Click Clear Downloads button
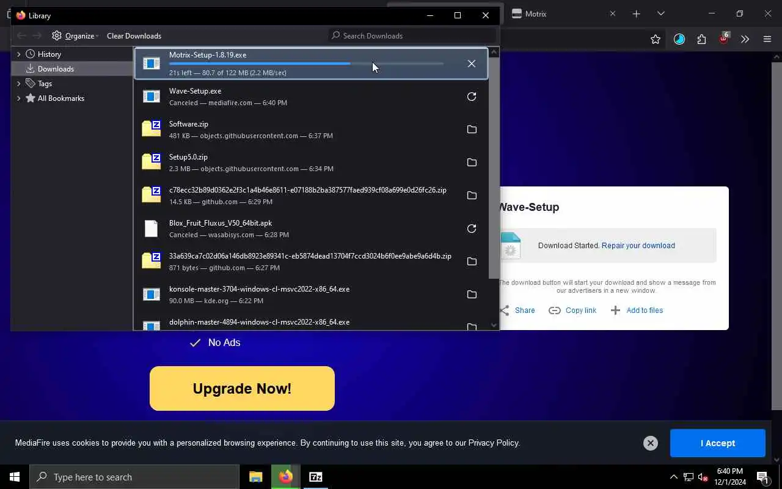782x489 pixels. 134,35
